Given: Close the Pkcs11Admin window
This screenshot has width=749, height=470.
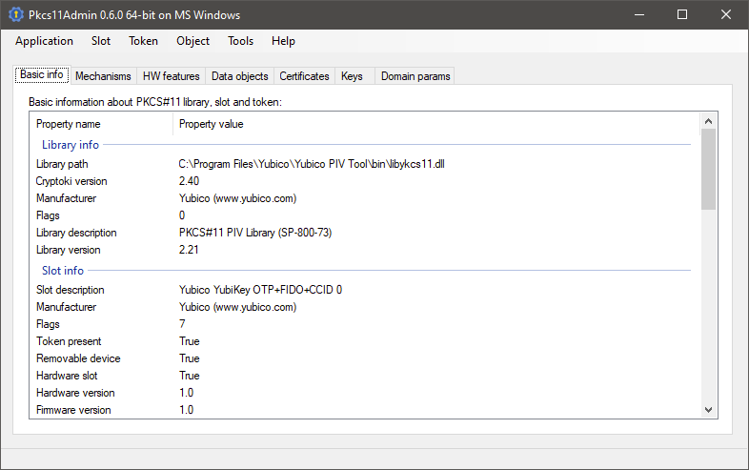Looking at the screenshot, I should pyautogui.click(x=726, y=15).
